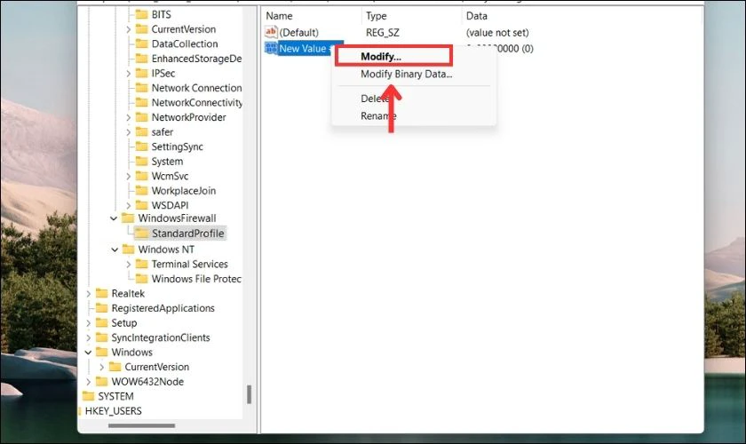Click the BITS folder icon
Viewport: 746px width, 444px height.
pos(142,14)
